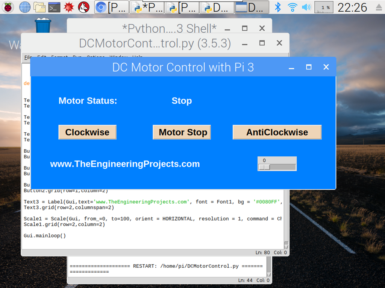Screen dimensions: 385x288
Task: Click the CPU usage monitor in the tray
Action: click(323, 7)
